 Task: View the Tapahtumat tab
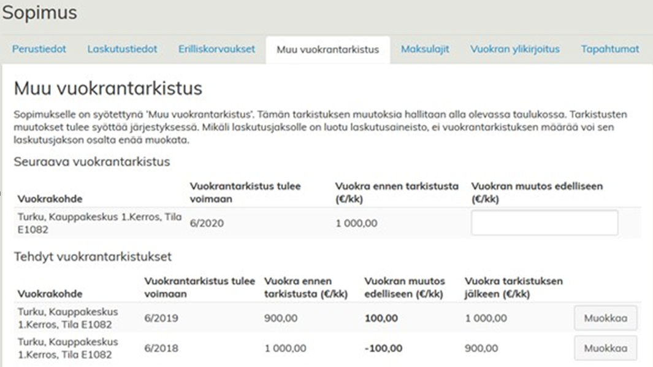point(609,49)
